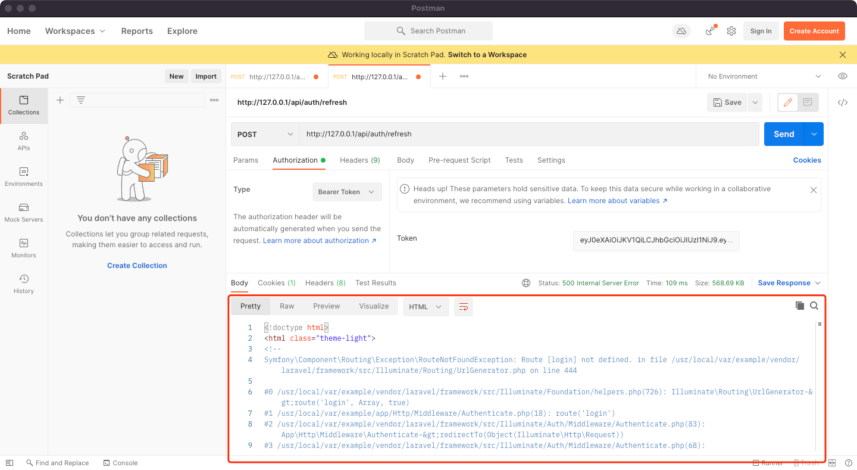Open the Test Results tab
The width and height of the screenshot is (857, 470).
point(376,283)
